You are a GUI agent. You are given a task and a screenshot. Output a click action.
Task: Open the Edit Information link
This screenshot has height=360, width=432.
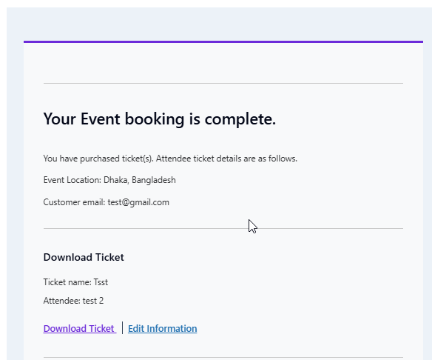[x=163, y=329]
